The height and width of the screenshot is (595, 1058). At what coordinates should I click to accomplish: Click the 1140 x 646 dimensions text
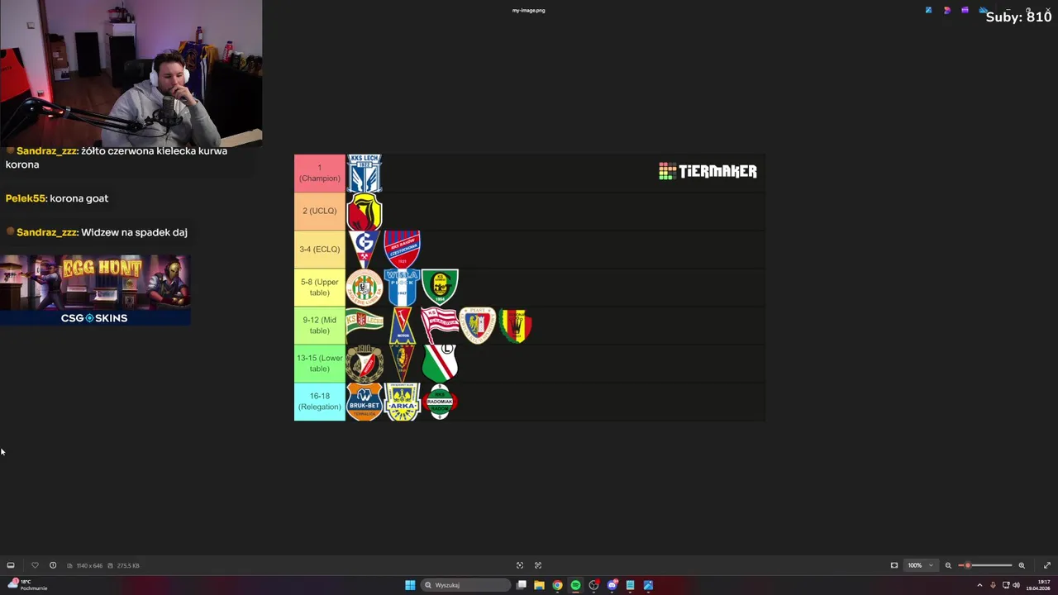[x=89, y=565]
